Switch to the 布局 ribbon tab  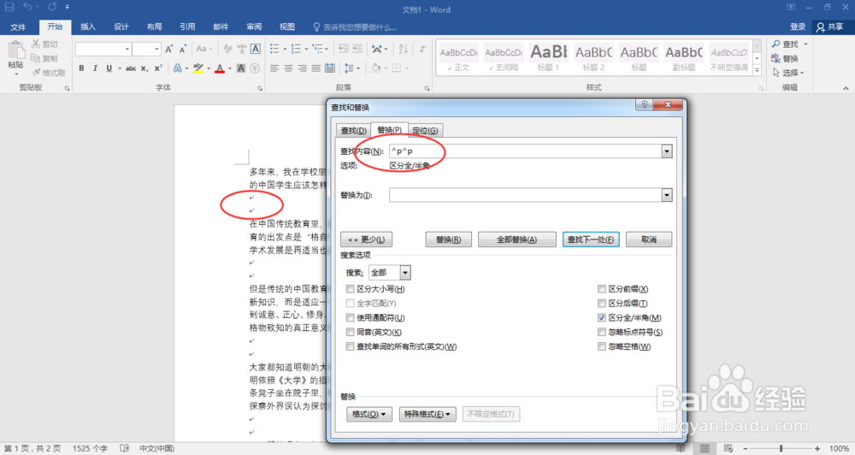click(x=154, y=27)
